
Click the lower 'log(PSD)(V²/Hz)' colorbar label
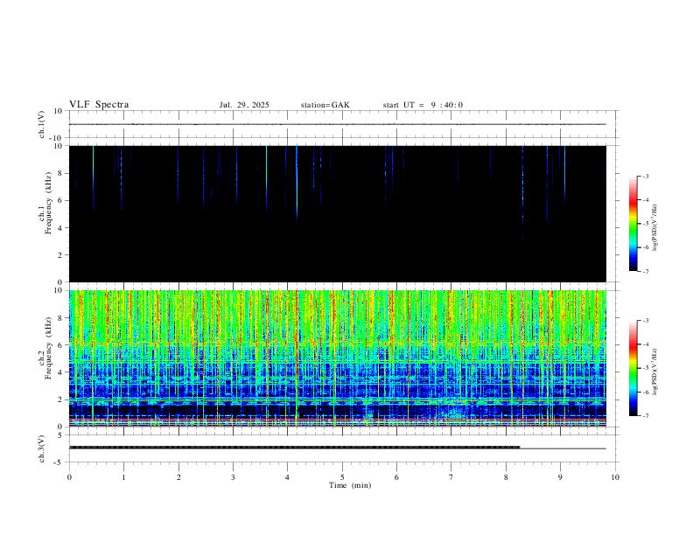click(654, 372)
